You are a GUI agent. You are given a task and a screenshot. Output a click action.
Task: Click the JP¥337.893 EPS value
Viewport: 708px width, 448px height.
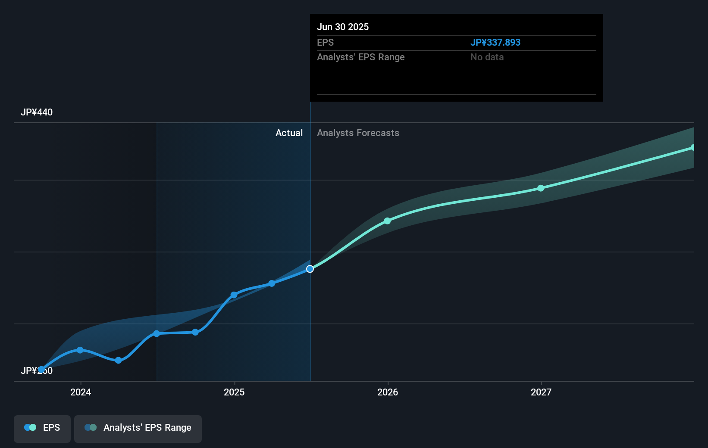[495, 42]
